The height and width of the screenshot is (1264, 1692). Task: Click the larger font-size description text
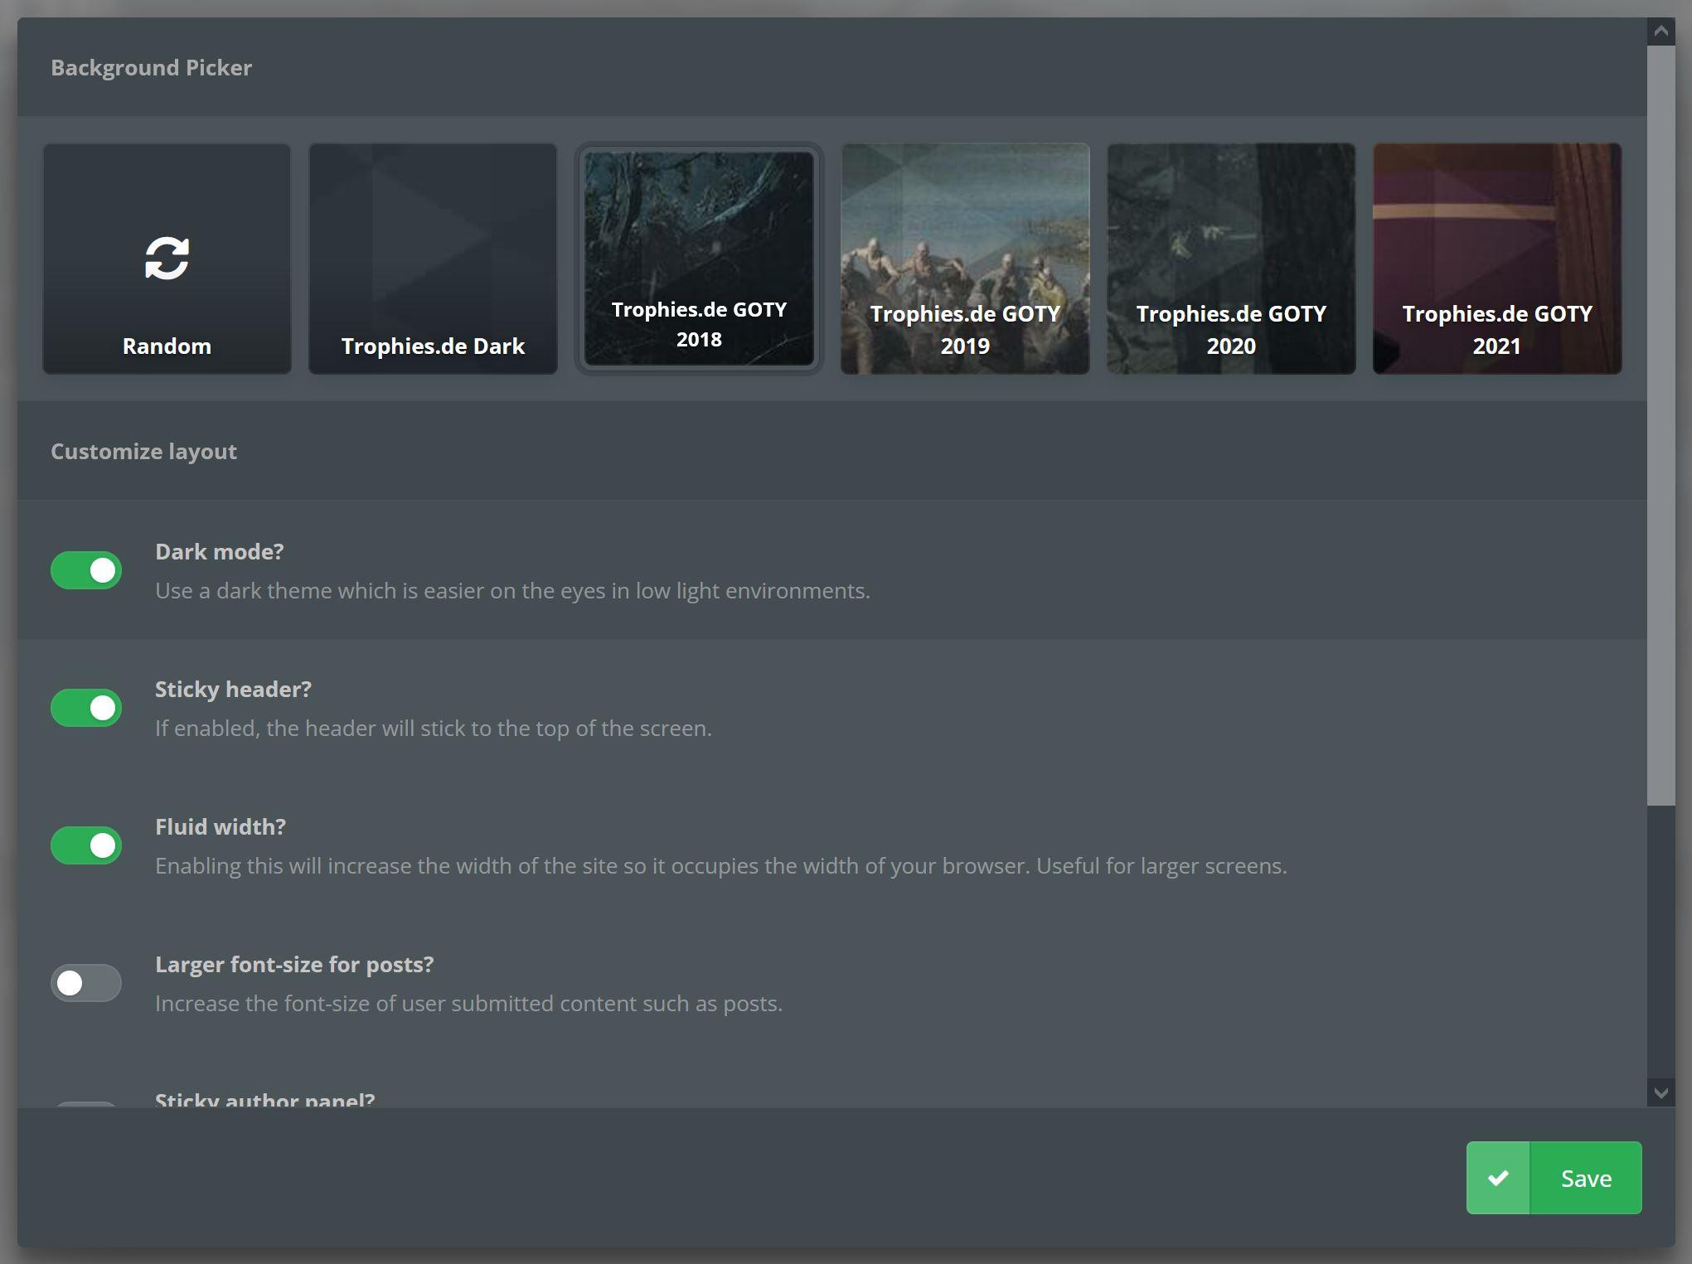tap(468, 1004)
